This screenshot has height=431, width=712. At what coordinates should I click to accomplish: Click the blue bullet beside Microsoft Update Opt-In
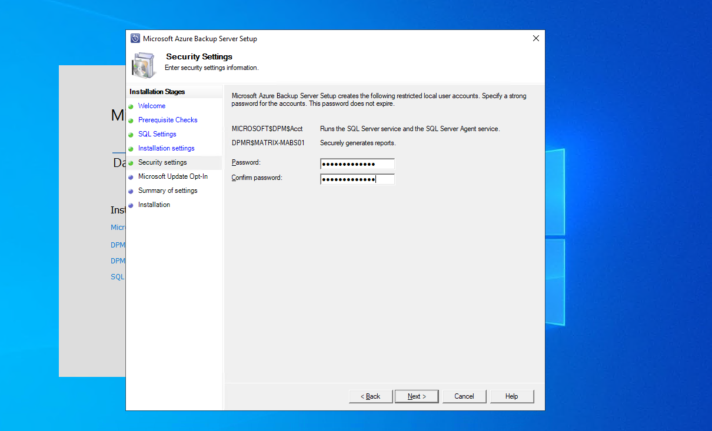pyautogui.click(x=131, y=177)
